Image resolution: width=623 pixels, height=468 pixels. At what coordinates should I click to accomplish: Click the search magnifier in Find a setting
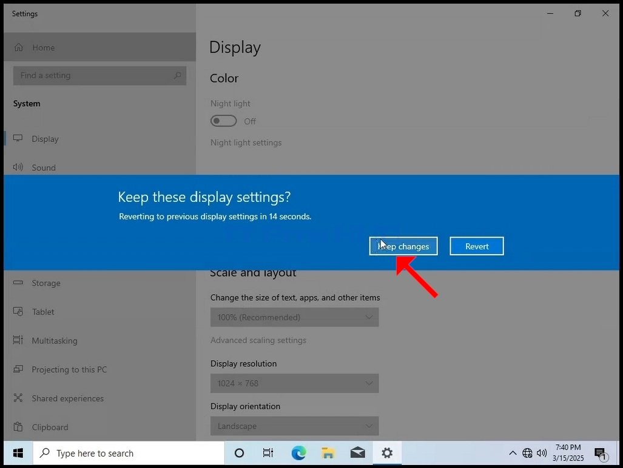[x=177, y=75]
